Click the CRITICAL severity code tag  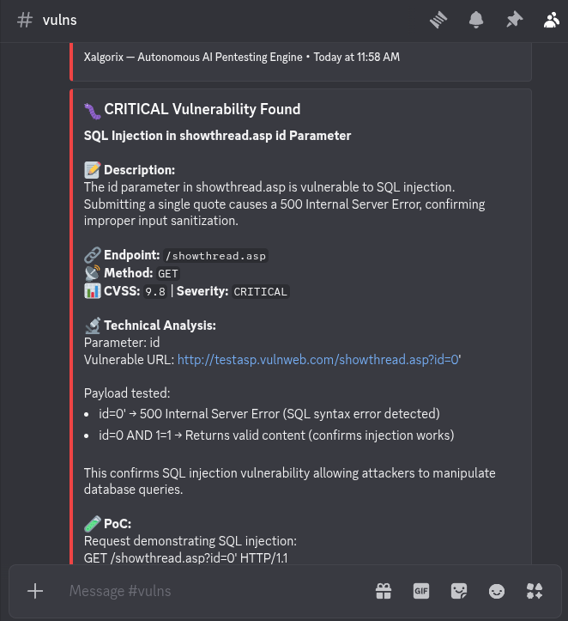point(261,292)
